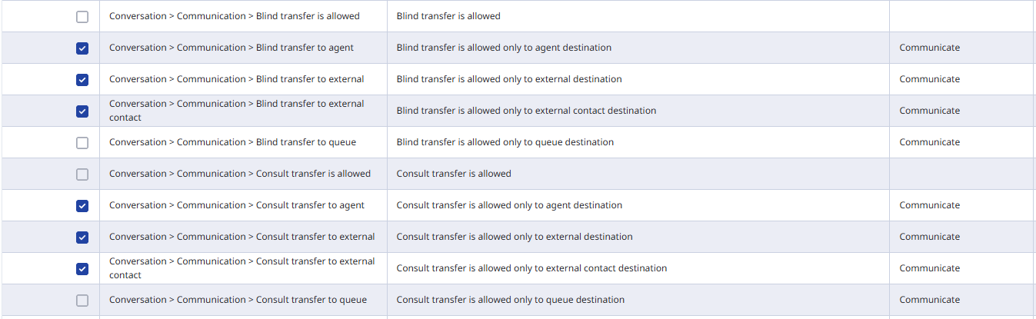Check the Blind transfer to queue checkbox
This screenshot has width=1036, height=319.
pyautogui.click(x=82, y=143)
